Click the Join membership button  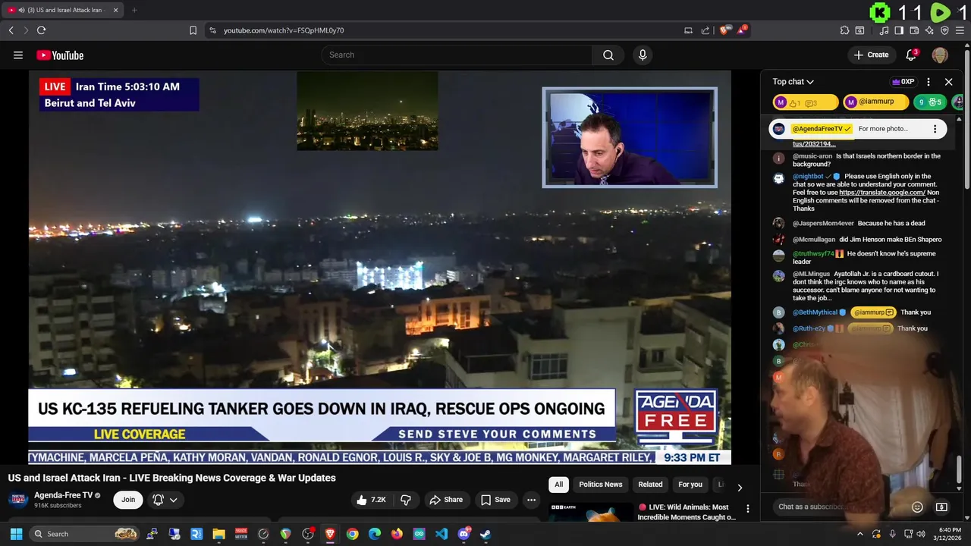(128, 500)
